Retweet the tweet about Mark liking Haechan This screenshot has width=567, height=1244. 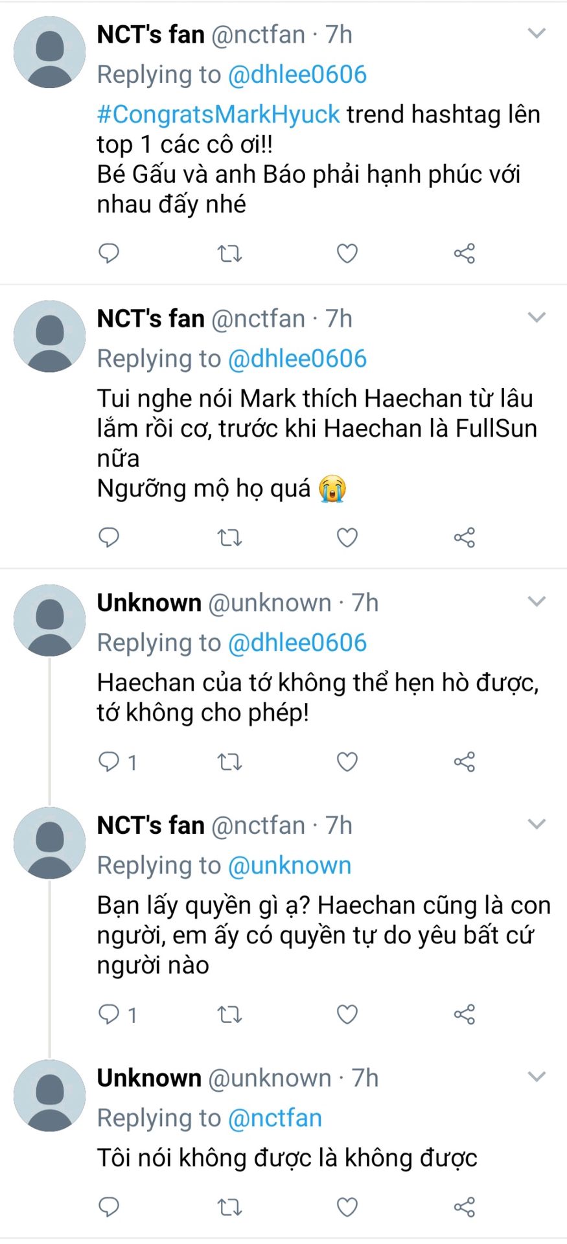pos(229,538)
